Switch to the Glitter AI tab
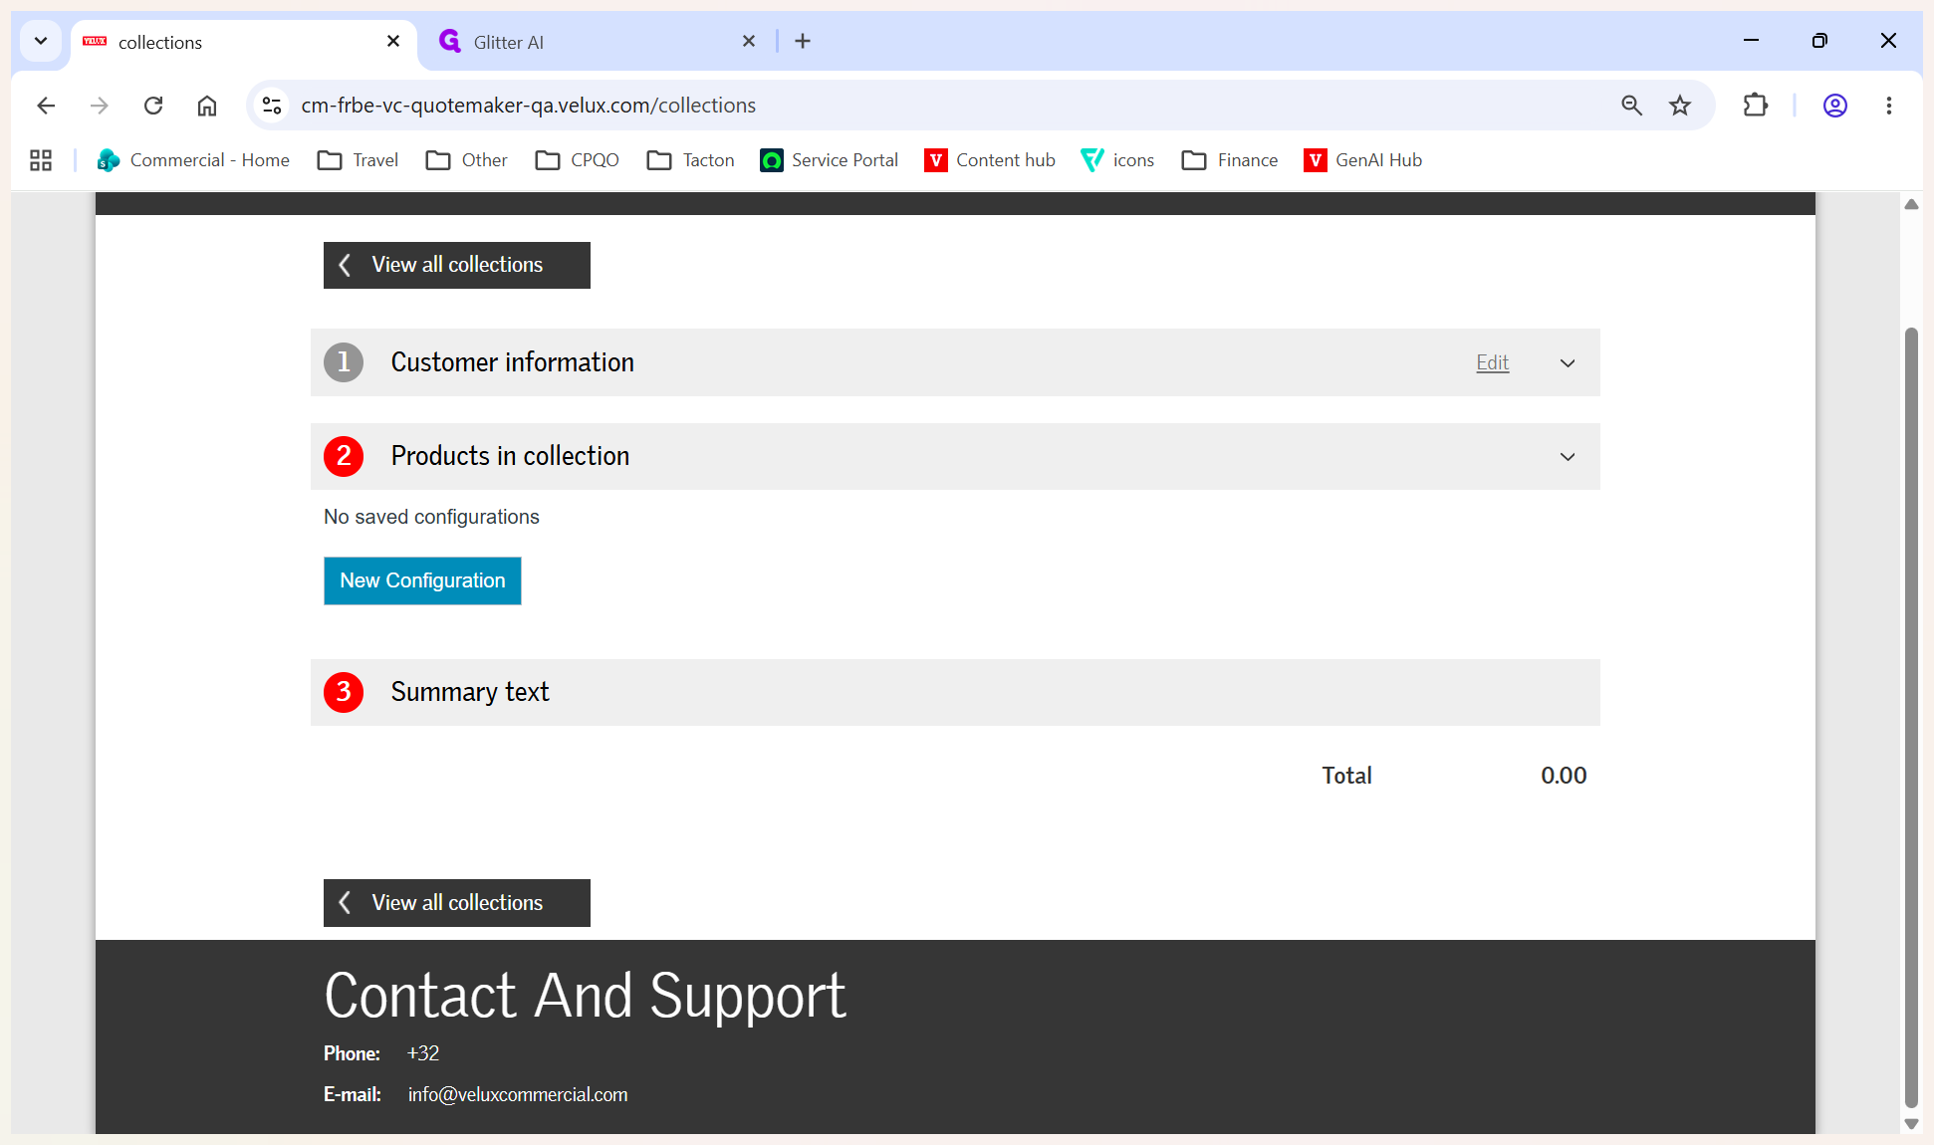Viewport: 1934px width, 1145px height. (596, 42)
